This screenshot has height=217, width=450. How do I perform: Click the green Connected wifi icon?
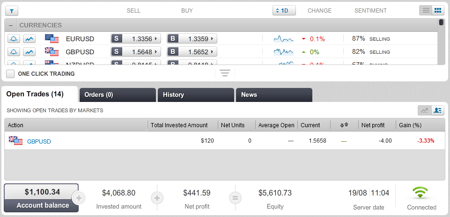point(420,192)
